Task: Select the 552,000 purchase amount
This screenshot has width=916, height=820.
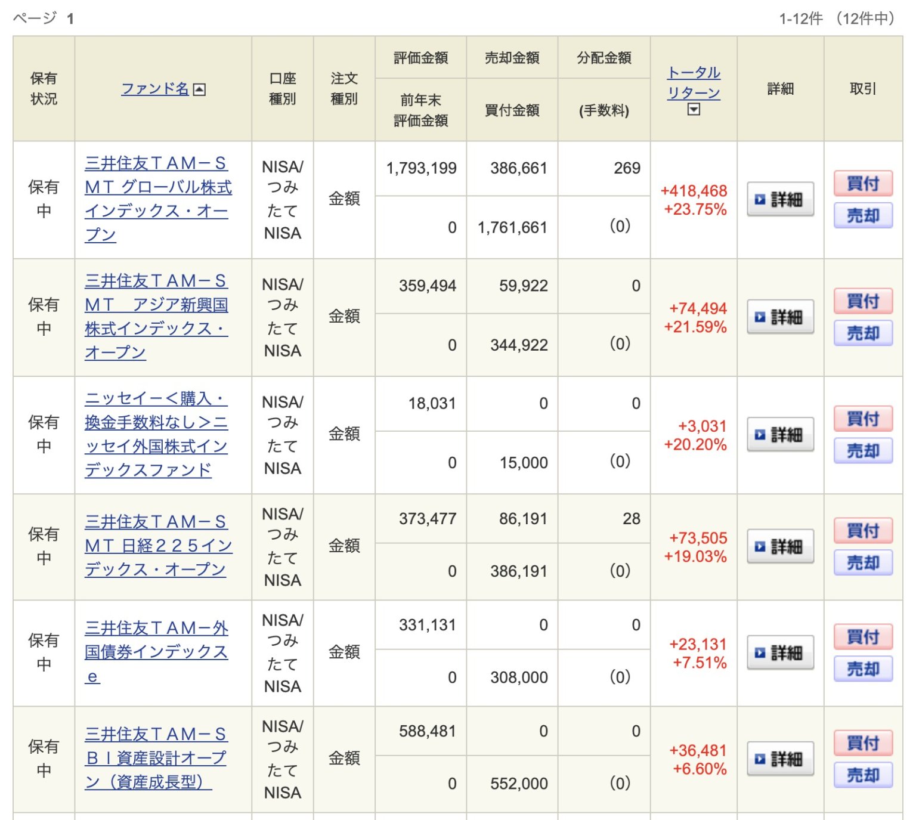Action: (x=519, y=784)
